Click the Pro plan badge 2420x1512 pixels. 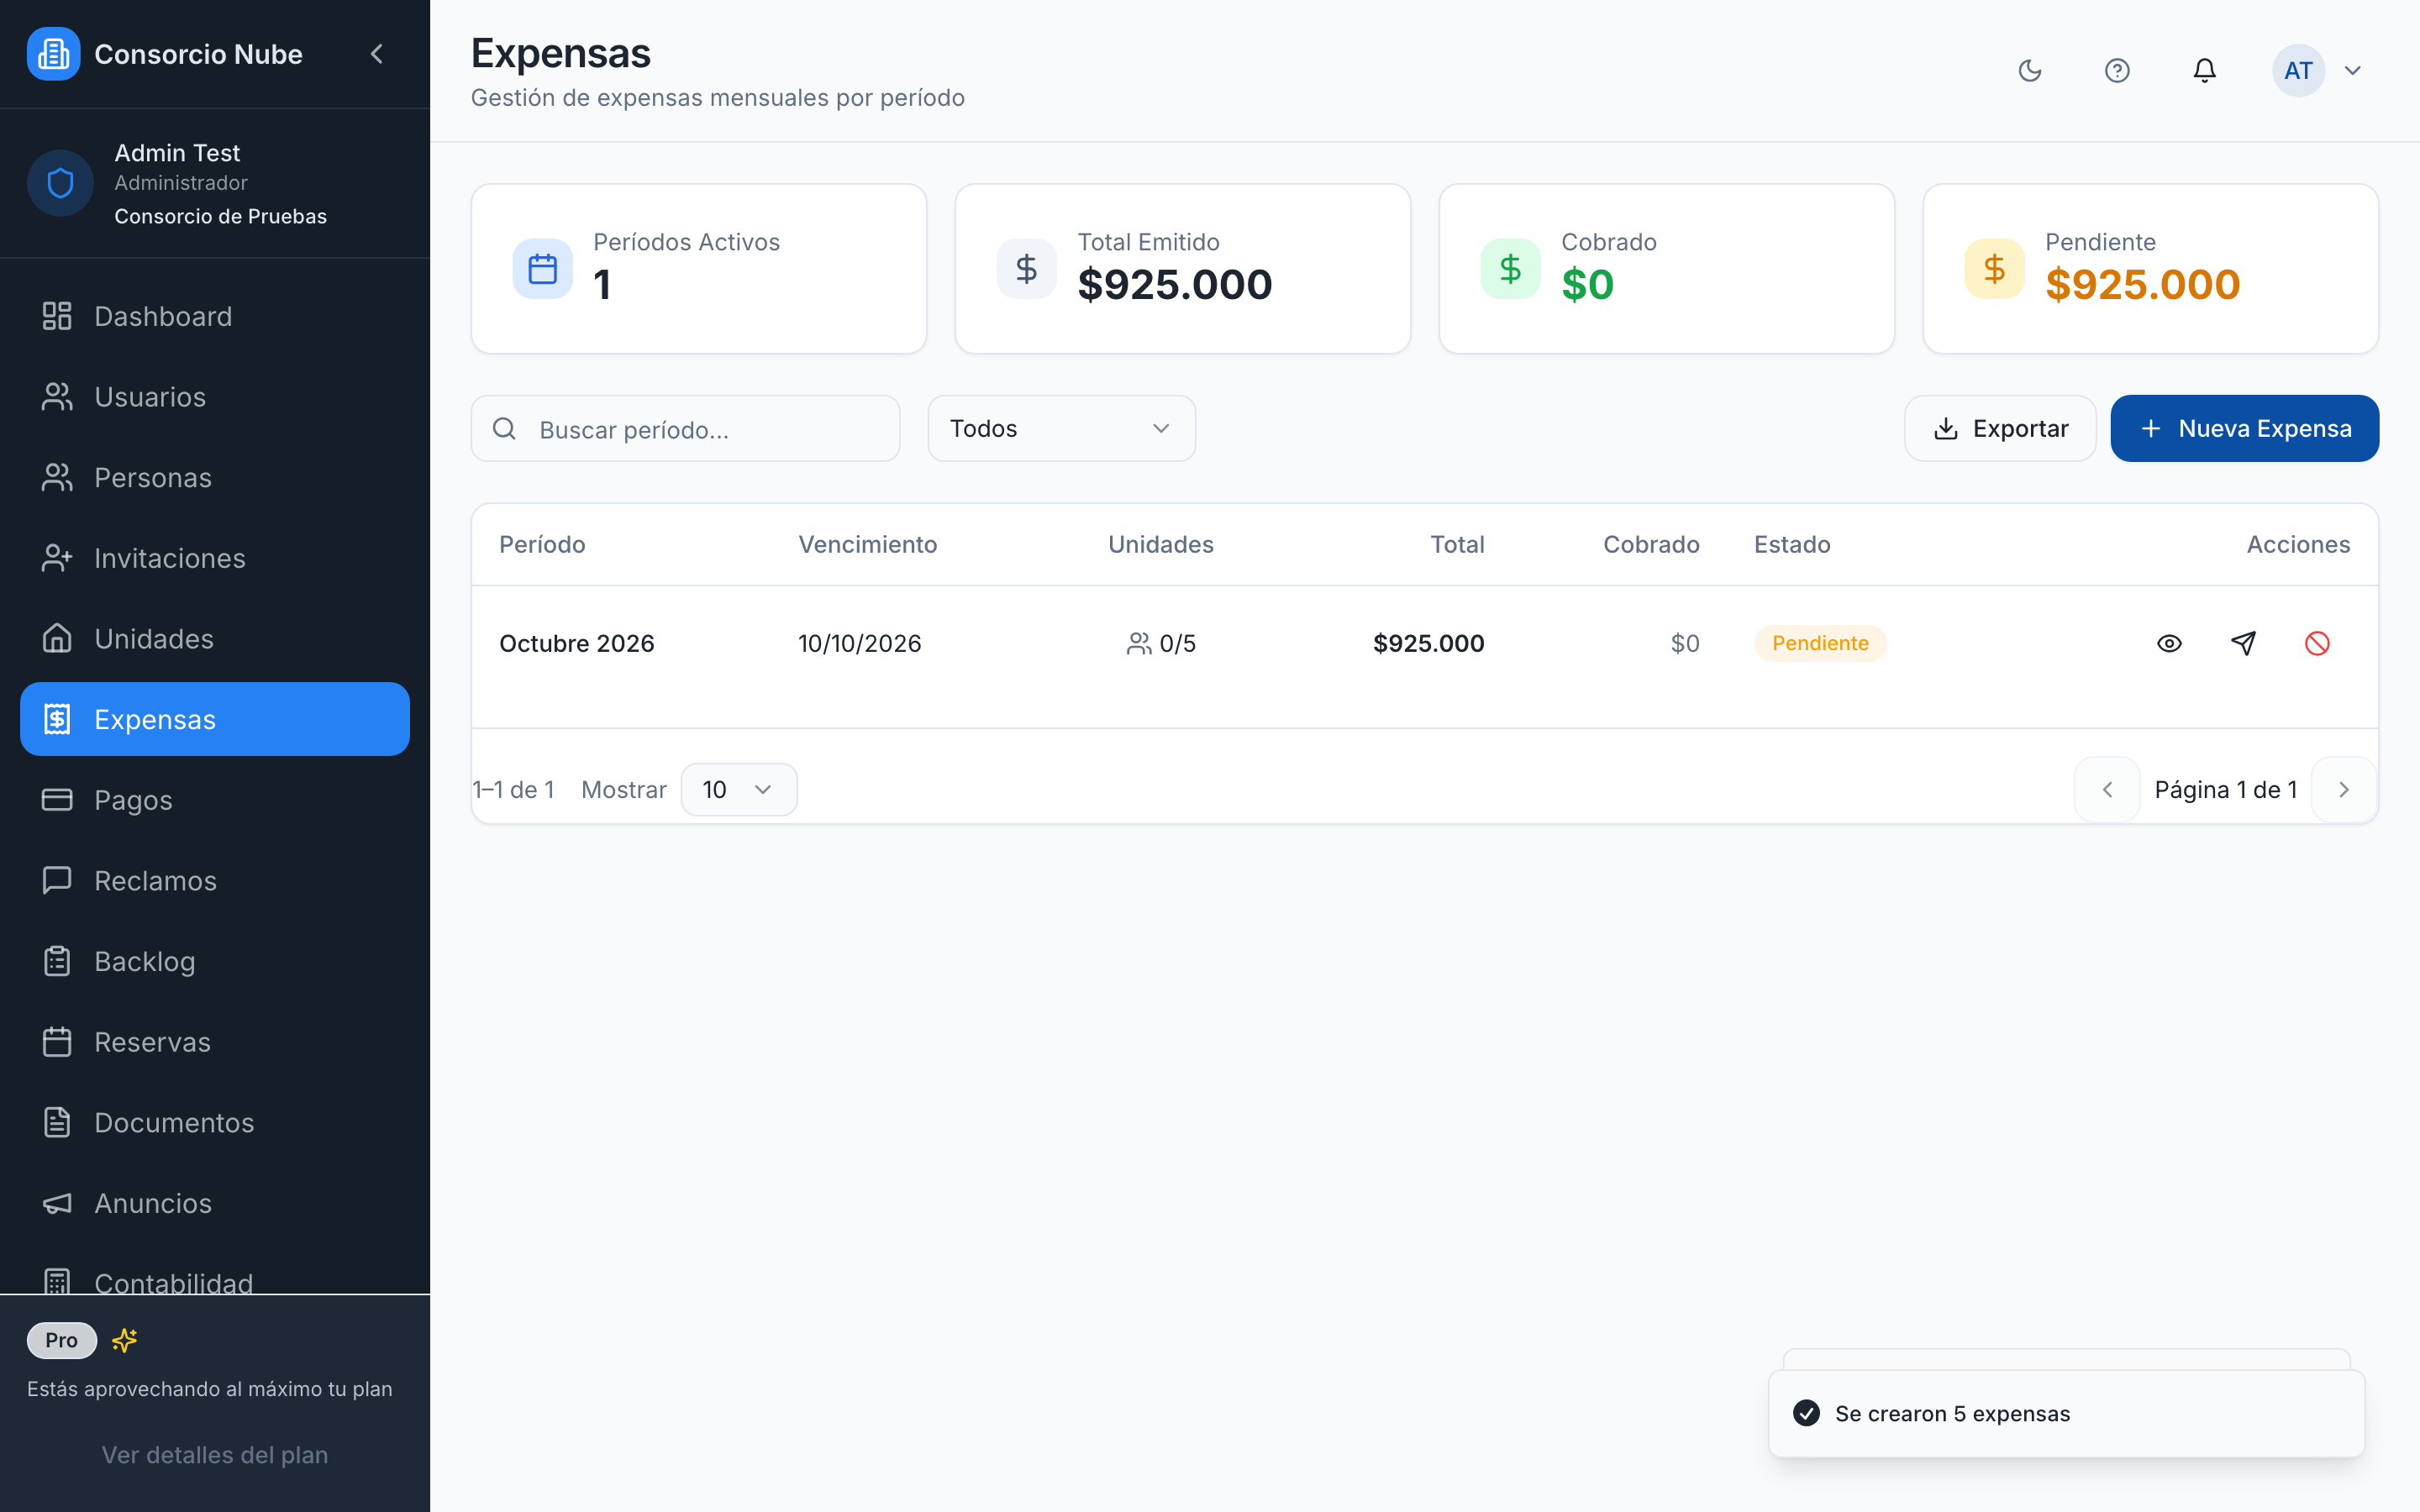[61, 1340]
